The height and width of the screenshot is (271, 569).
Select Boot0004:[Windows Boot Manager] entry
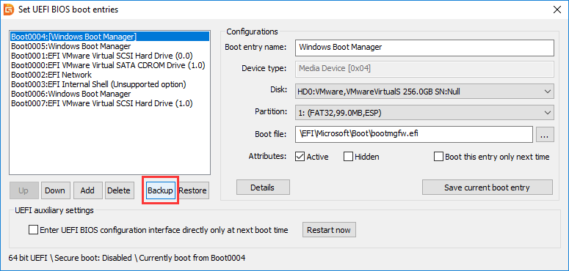tap(109, 37)
